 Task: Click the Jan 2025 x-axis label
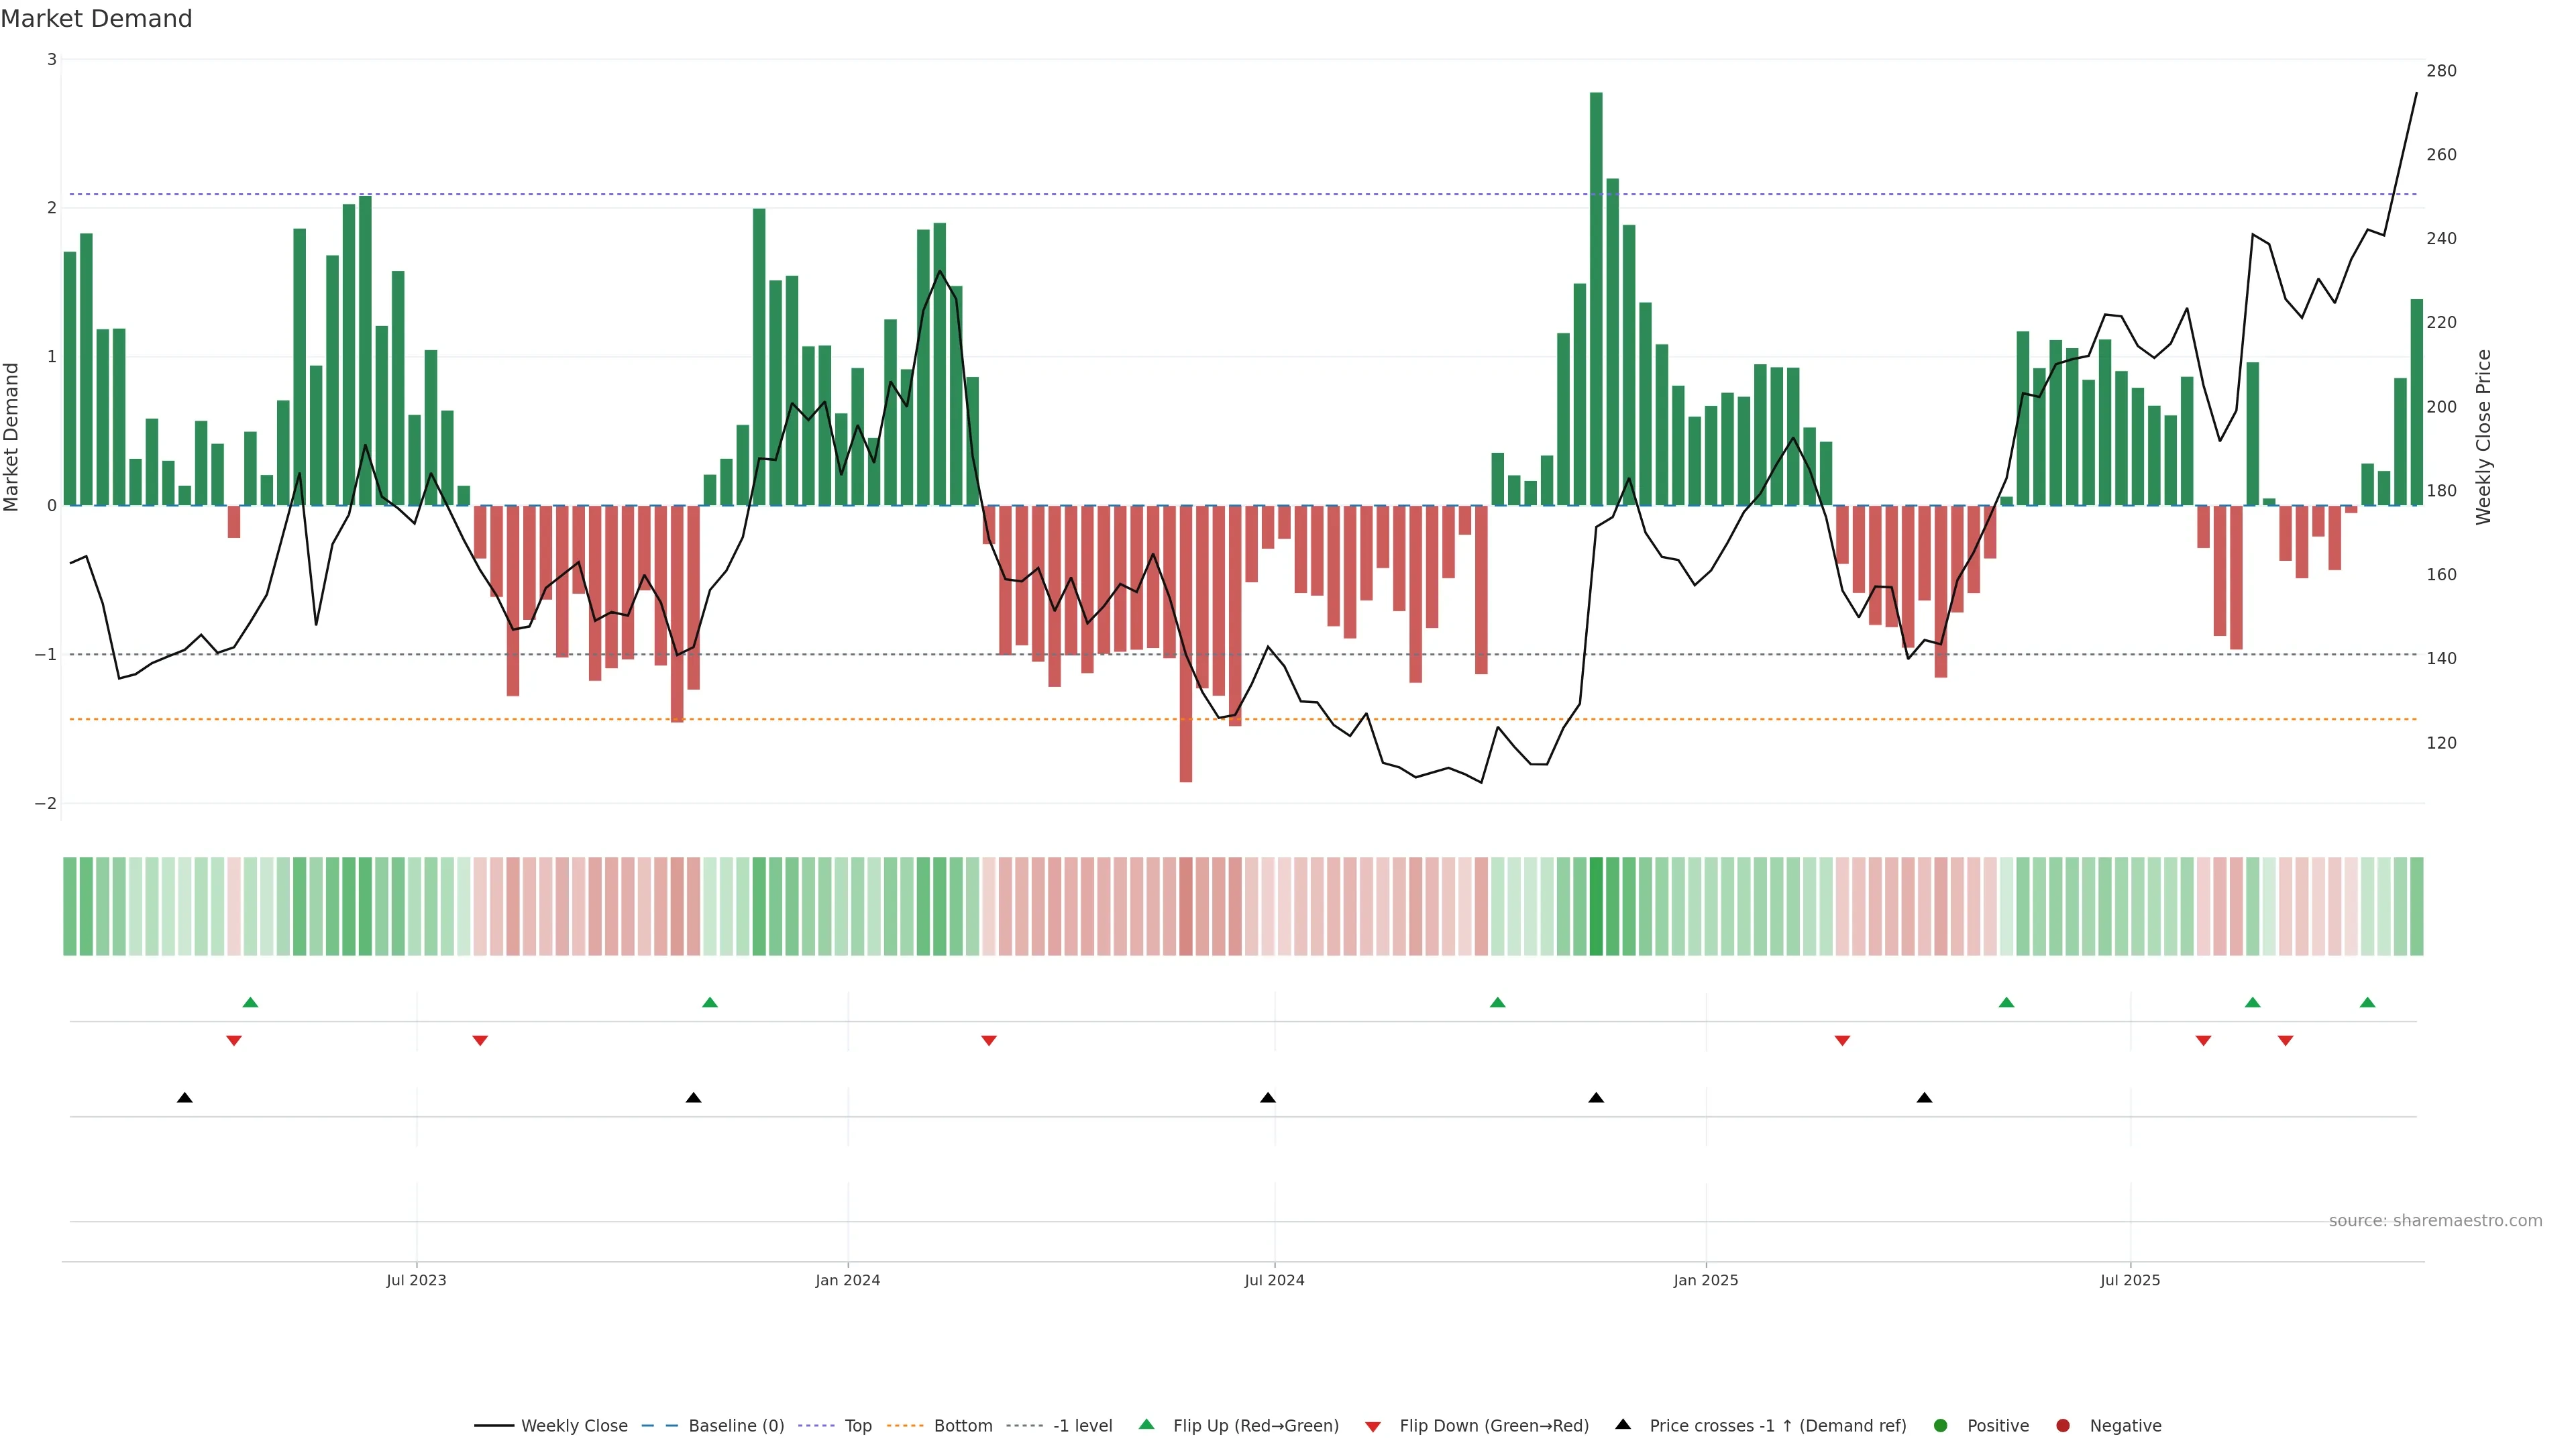[x=1705, y=1280]
